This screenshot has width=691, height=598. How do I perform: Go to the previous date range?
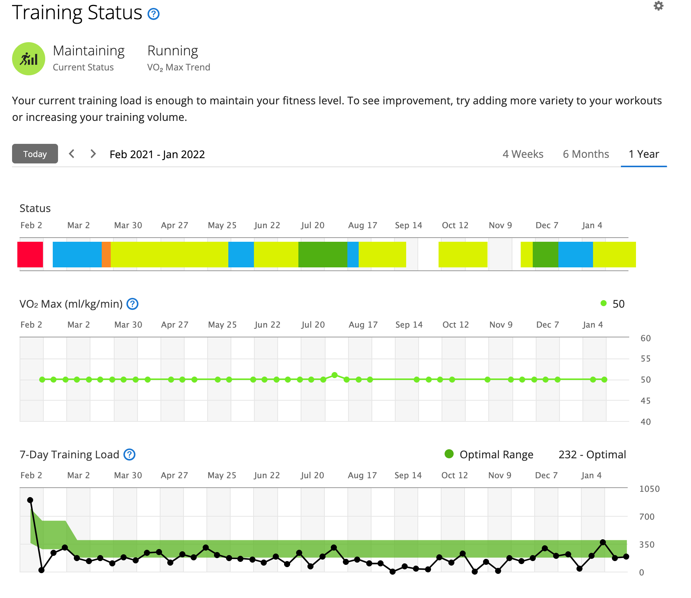pyautogui.click(x=72, y=154)
